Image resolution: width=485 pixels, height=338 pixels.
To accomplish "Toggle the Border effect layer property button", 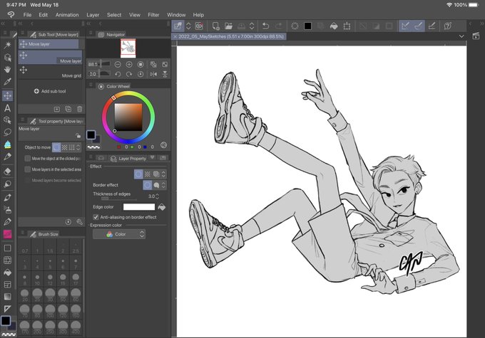I will click(138, 174).
